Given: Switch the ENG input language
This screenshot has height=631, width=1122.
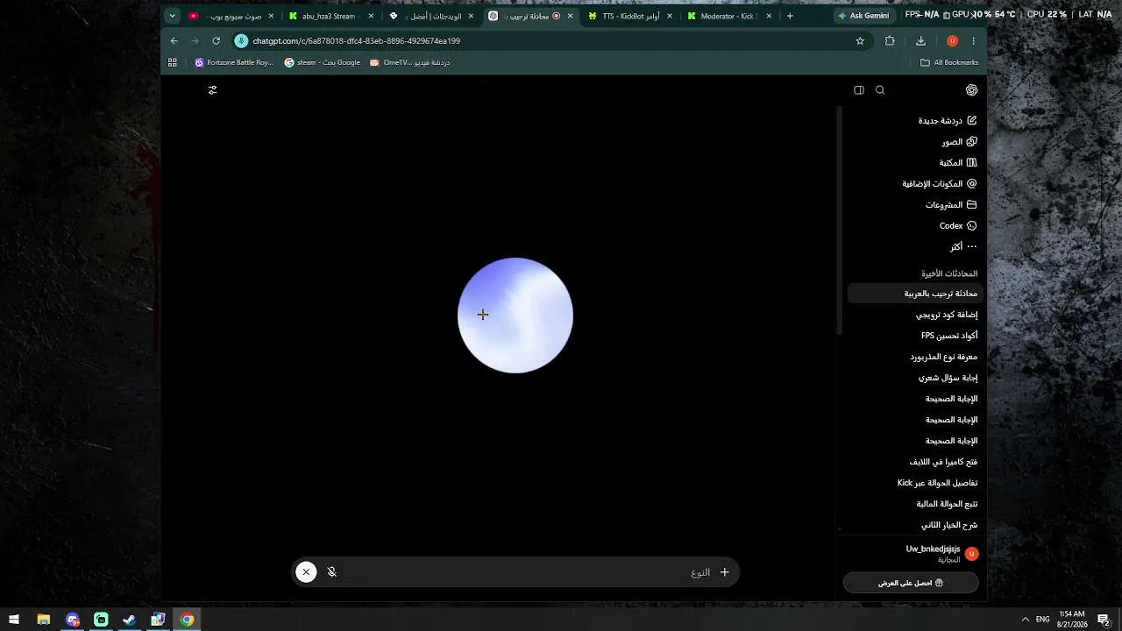Looking at the screenshot, I should (x=1042, y=620).
